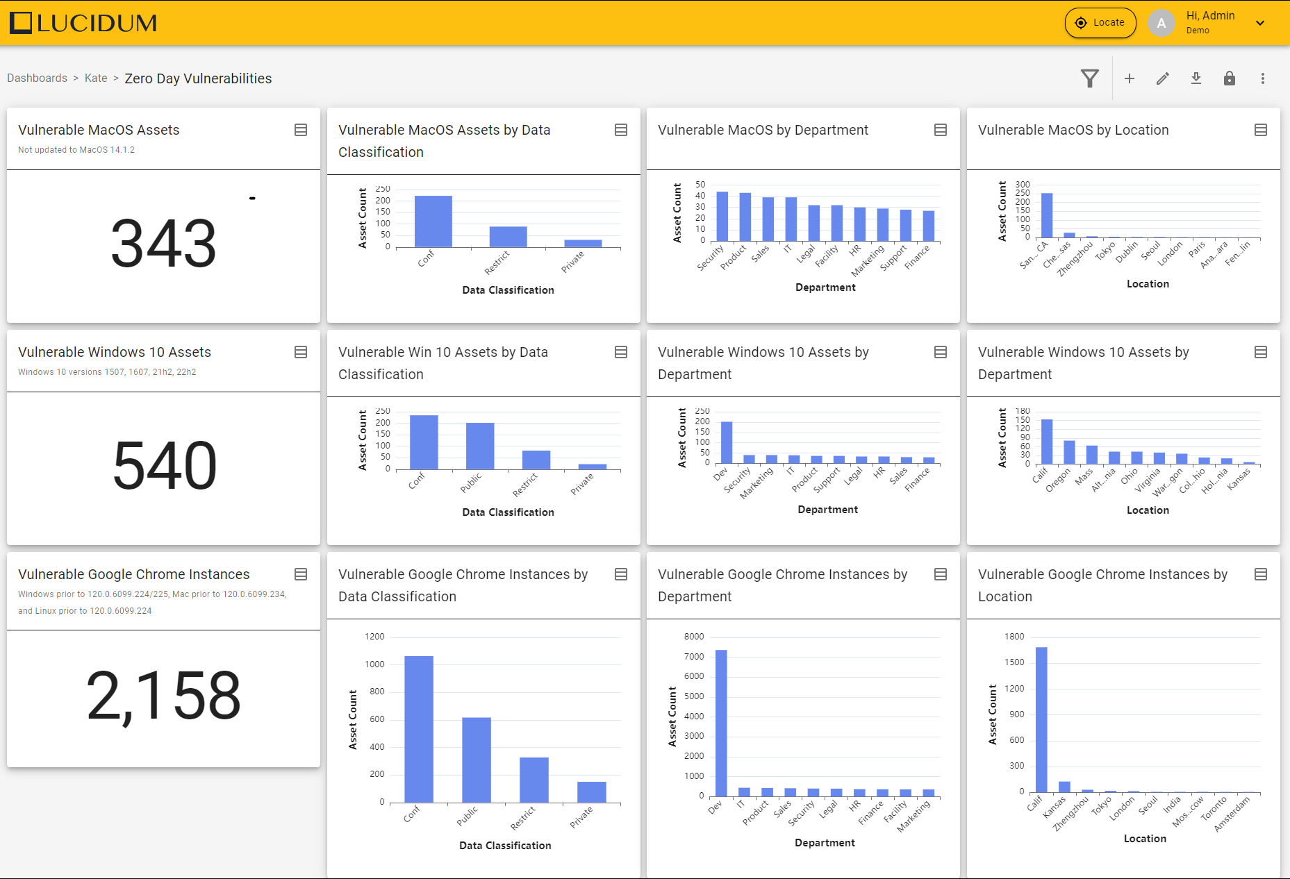
Task: Open the three-dot more options menu
Action: coord(1263,78)
